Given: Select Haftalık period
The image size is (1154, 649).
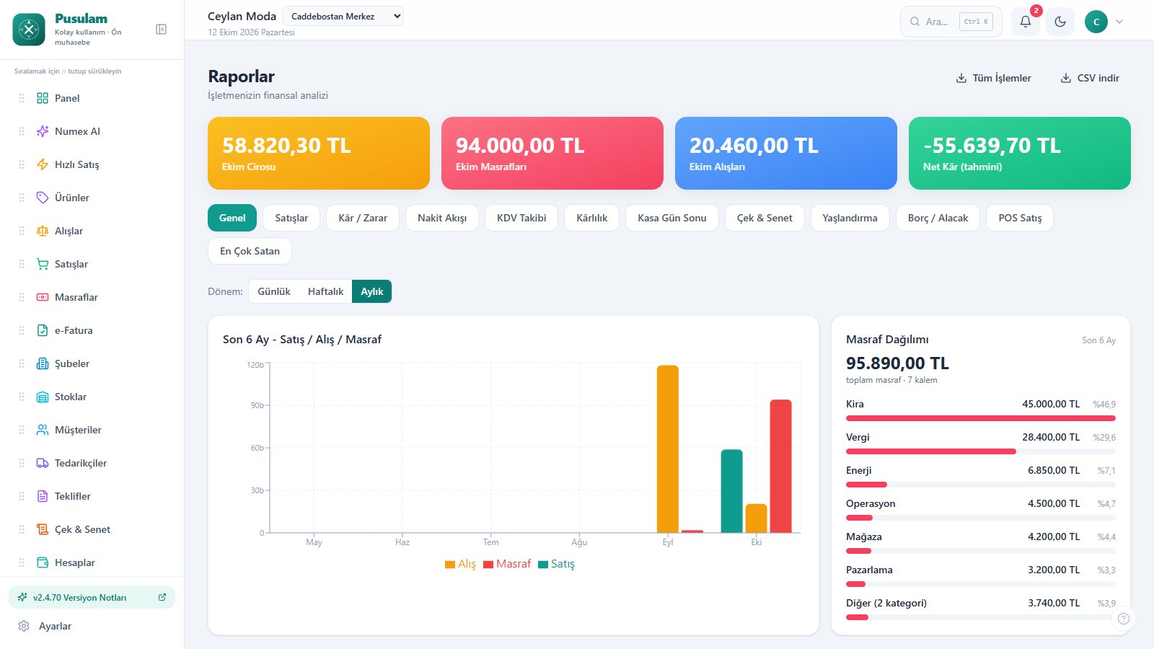Looking at the screenshot, I should [x=326, y=291].
